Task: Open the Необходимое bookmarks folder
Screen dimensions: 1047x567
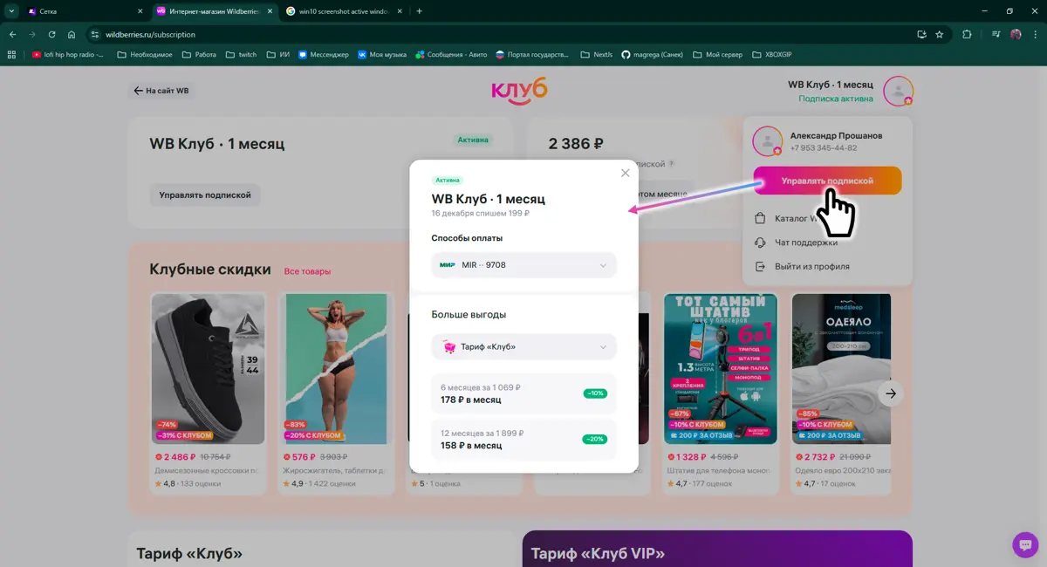Action: tap(145, 54)
